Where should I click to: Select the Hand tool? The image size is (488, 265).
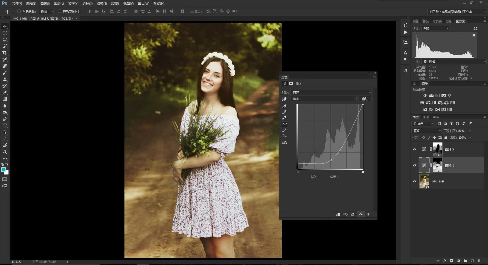point(5,145)
